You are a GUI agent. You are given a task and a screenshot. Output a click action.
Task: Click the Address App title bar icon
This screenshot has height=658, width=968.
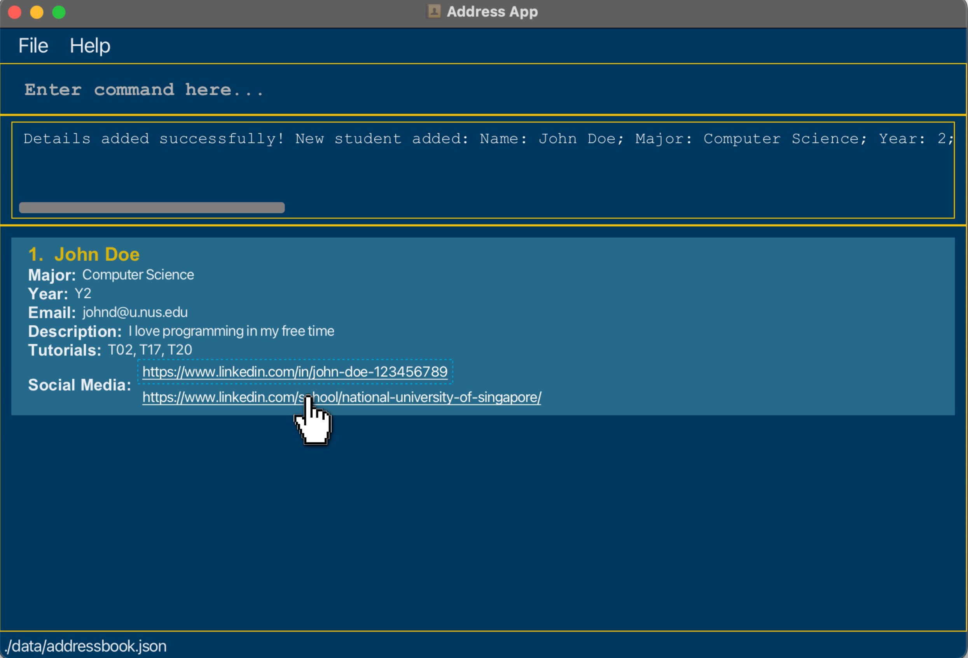click(433, 11)
